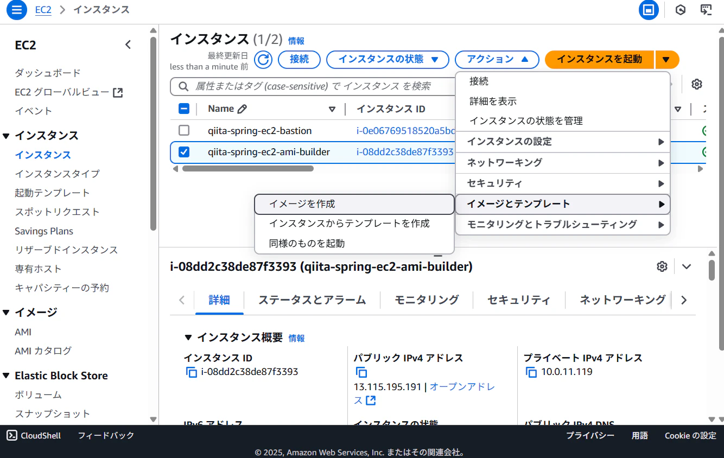Screen dimensions: 724x458
Task: Click the table horizontal scrollbar thumb
Action: (248, 169)
